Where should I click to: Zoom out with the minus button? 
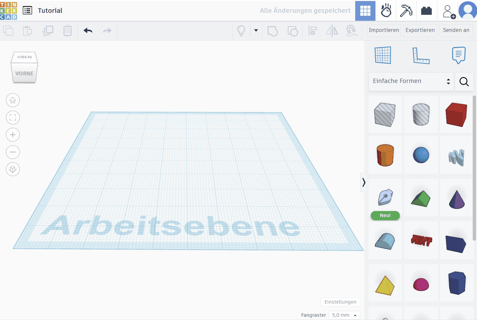click(x=13, y=152)
